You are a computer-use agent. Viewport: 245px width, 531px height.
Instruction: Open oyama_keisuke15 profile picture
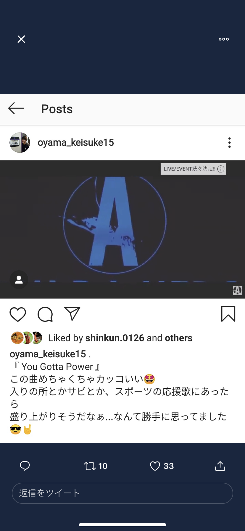point(20,143)
